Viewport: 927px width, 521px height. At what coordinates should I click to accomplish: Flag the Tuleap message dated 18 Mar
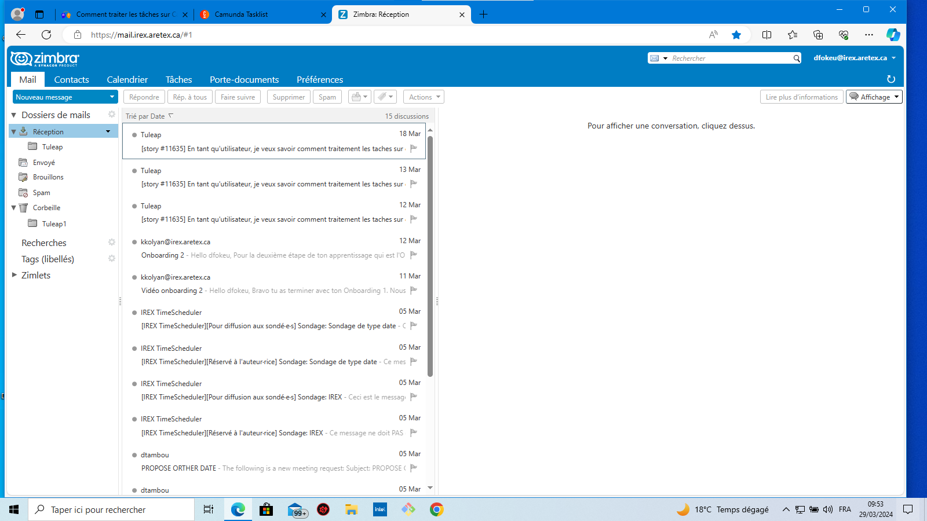[414, 149]
